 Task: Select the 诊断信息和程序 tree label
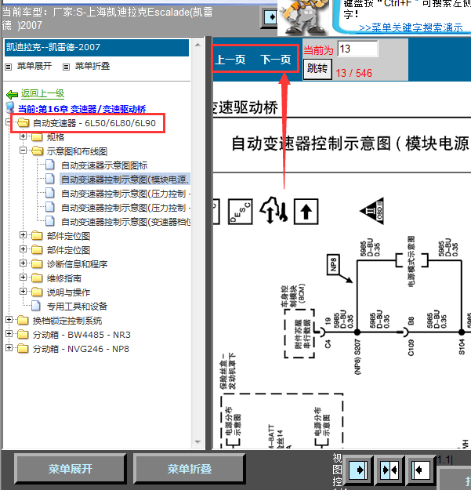[77, 264]
